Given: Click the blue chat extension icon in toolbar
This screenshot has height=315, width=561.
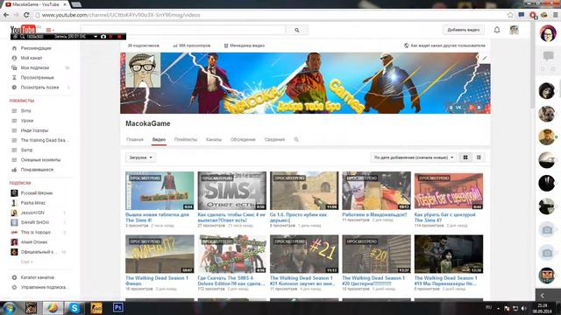Looking at the screenshot, I should (522, 15).
